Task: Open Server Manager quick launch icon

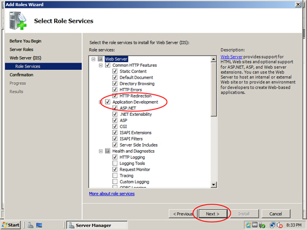Action: click(x=31, y=225)
